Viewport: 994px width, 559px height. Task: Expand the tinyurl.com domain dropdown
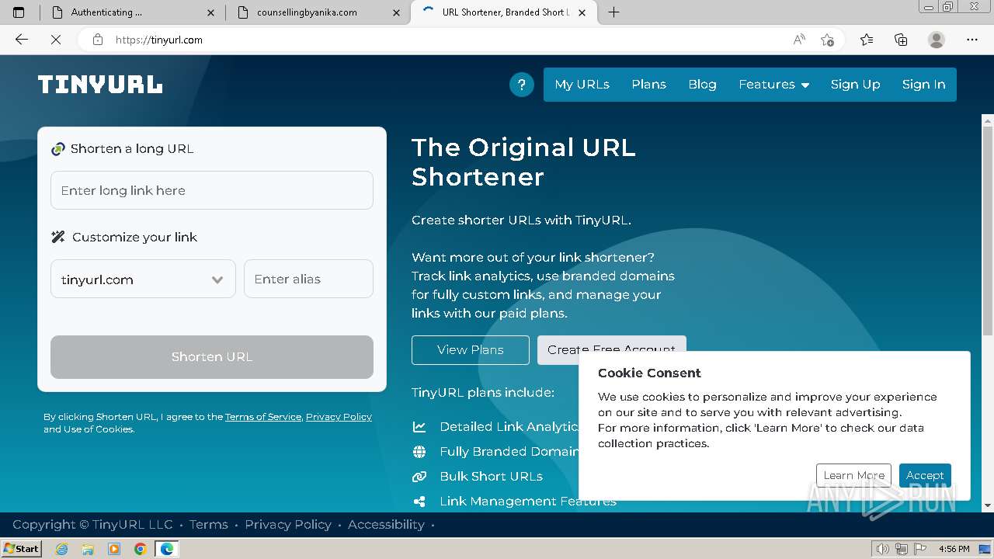(x=143, y=279)
